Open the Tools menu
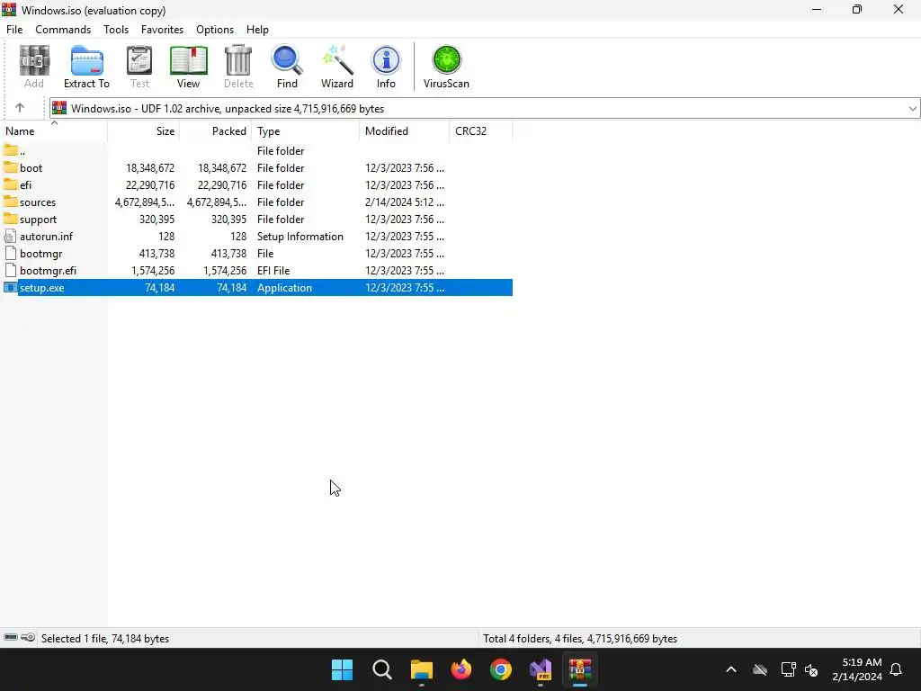Viewport: 921px width, 691px height. [116, 30]
